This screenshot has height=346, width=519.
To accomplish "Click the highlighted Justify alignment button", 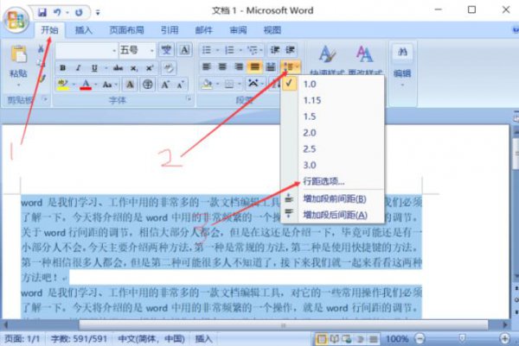I will pyautogui.click(x=254, y=67).
